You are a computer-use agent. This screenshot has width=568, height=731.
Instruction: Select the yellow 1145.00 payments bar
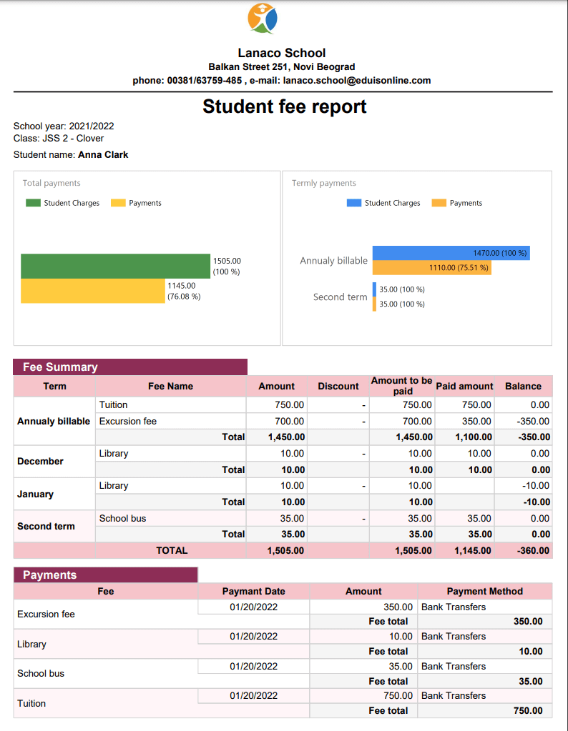(x=92, y=291)
